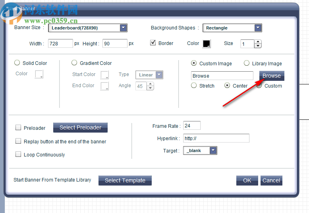Decrease the border Size stepper value
This screenshot has height=213, width=309.
click(x=258, y=46)
